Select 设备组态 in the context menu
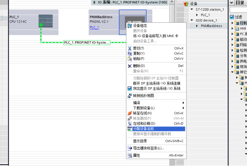The height and width of the screenshot is (166, 247). pos(156,26)
